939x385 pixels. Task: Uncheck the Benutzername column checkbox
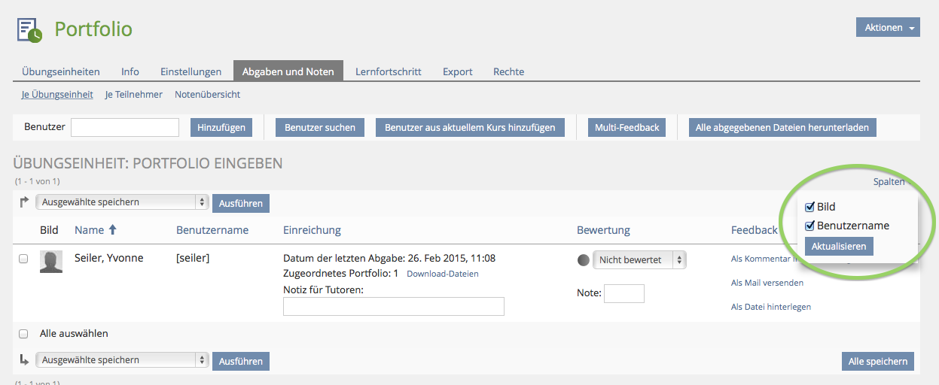[x=810, y=226]
